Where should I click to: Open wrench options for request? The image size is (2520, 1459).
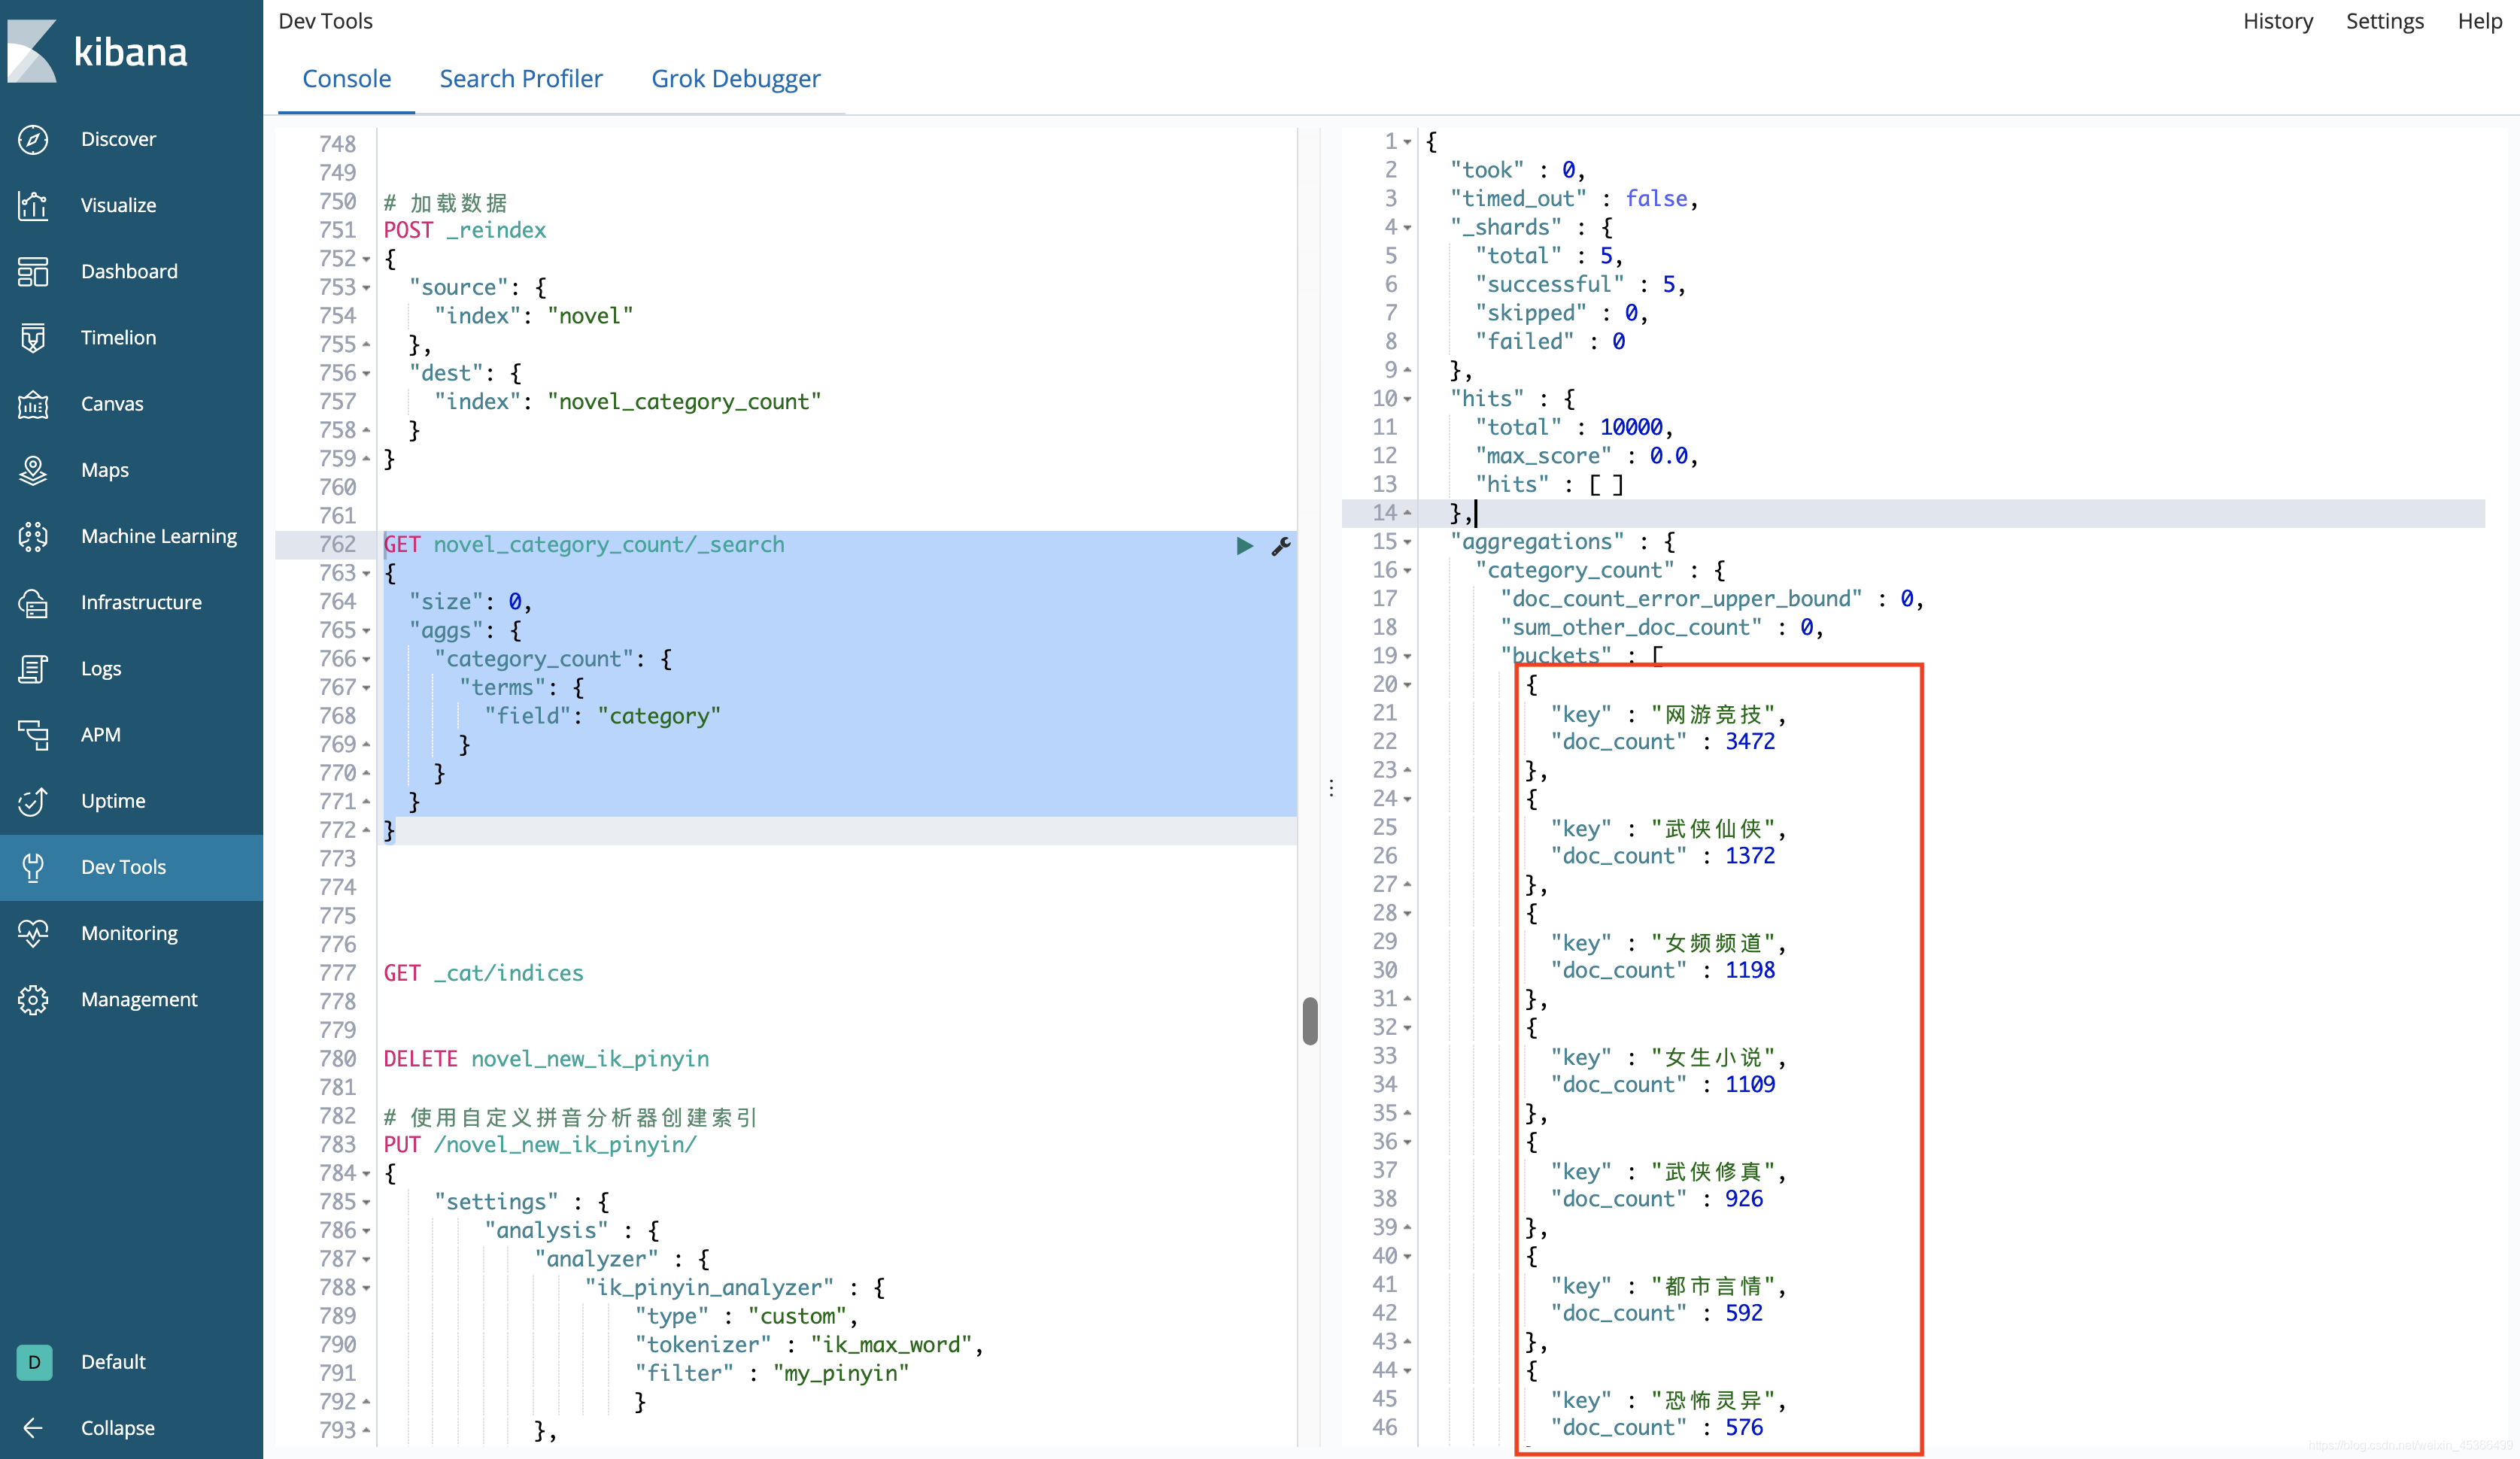[x=1281, y=545]
